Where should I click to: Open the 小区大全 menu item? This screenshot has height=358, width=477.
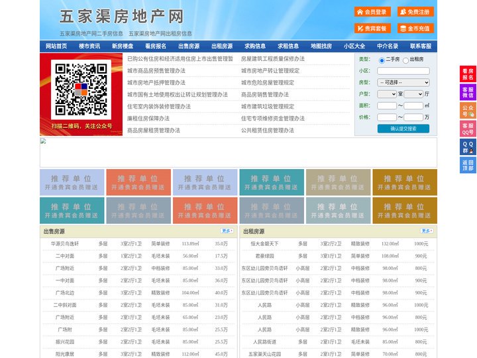coord(354,46)
